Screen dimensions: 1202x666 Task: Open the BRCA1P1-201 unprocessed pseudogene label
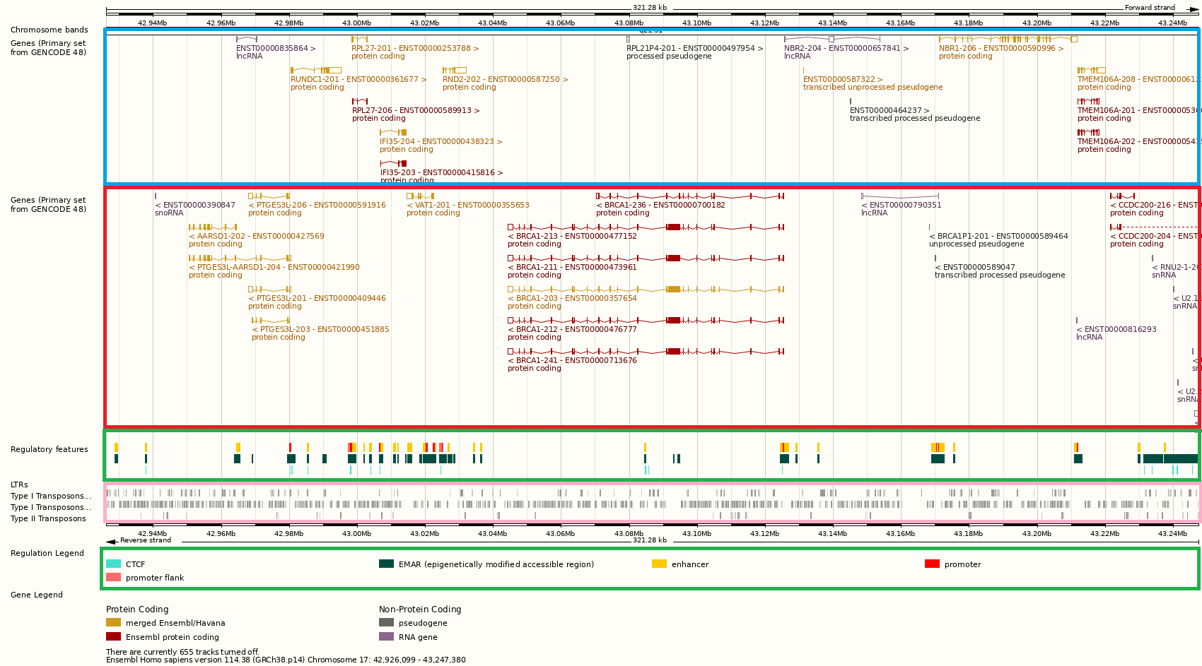(998, 236)
